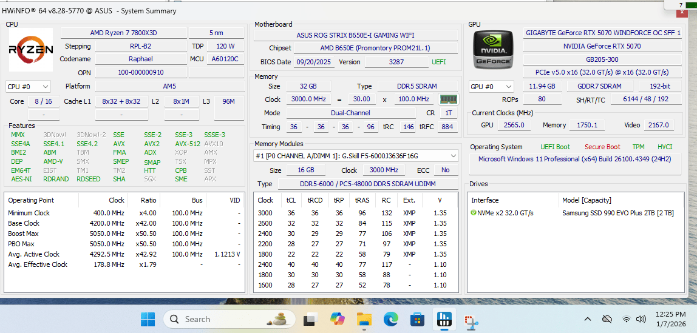Click the HVCI status label
The width and height of the screenshot is (697, 333).
pyautogui.click(x=665, y=147)
